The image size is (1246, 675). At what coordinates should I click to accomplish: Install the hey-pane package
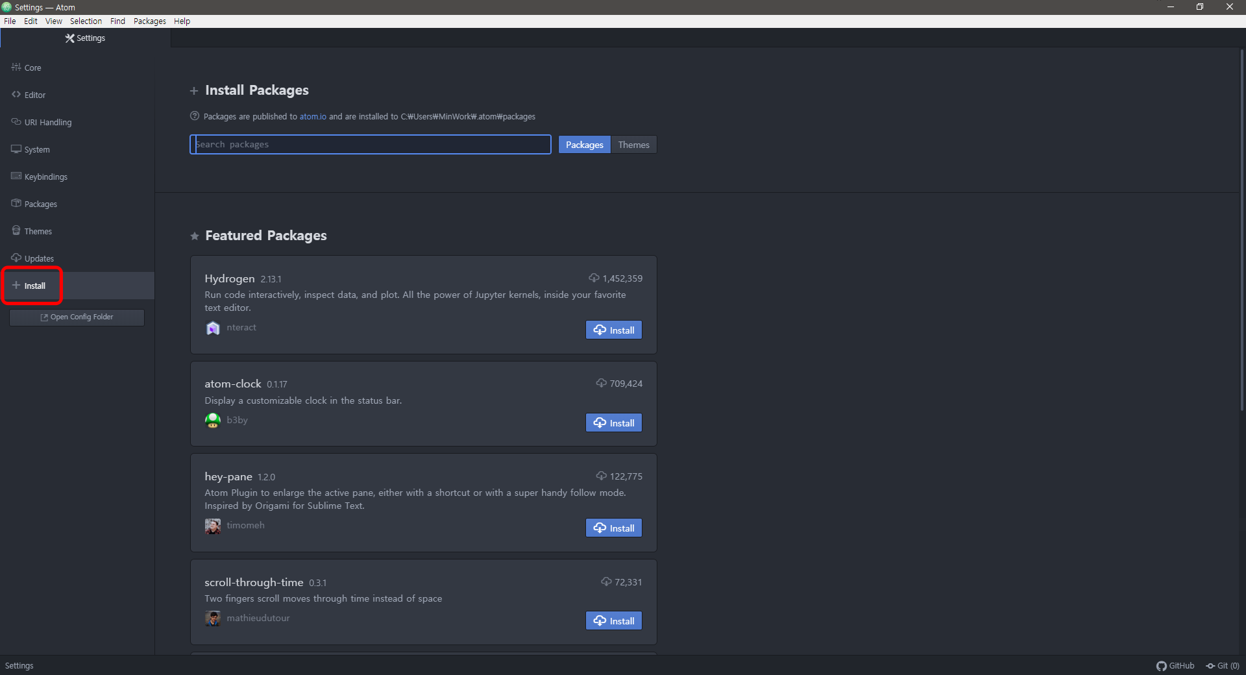click(614, 528)
